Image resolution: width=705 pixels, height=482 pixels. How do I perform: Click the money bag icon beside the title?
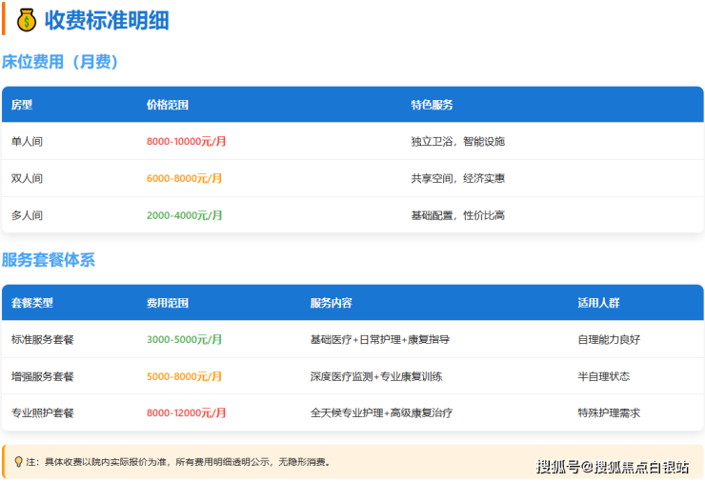27,20
